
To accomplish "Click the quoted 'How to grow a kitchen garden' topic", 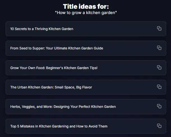I will click(x=86, y=13).
